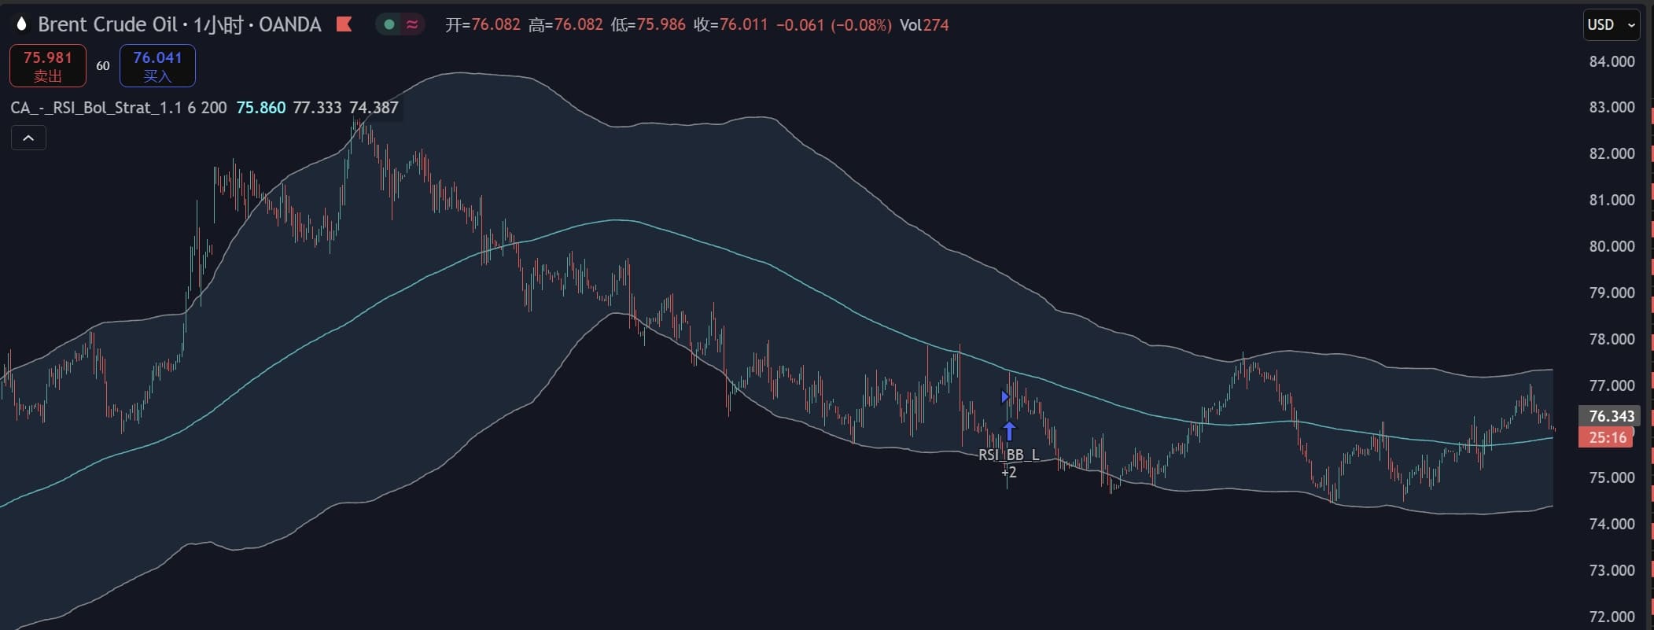Image resolution: width=1654 pixels, height=630 pixels.
Task: Click the red flag icon beside OANDA
Action: tap(344, 24)
